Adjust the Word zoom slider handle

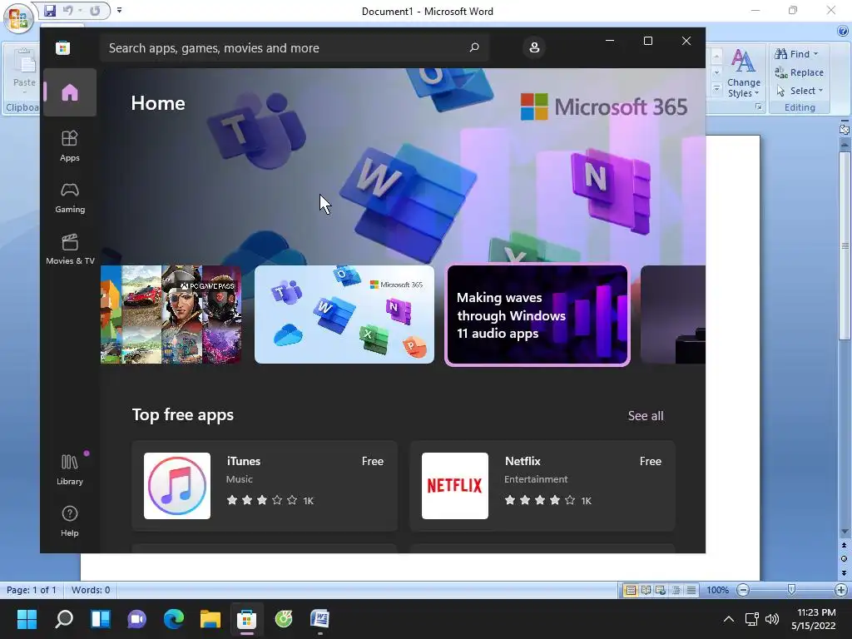point(792,590)
